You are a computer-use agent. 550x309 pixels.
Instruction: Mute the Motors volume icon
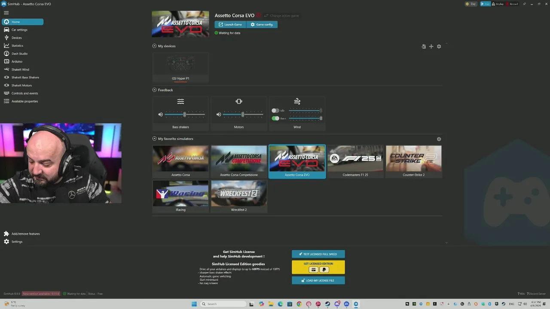coord(219,115)
